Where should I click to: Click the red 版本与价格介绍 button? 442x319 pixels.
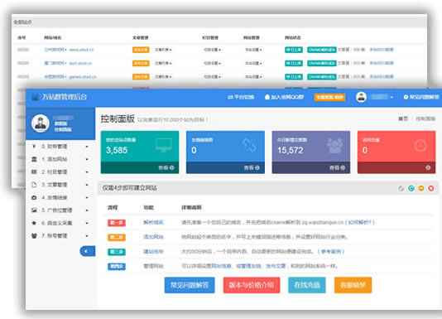252,285
